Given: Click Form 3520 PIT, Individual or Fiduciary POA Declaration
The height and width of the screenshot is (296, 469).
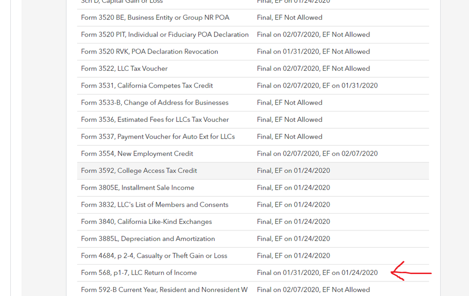Looking at the screenshot, I should [x=165, y=35].
